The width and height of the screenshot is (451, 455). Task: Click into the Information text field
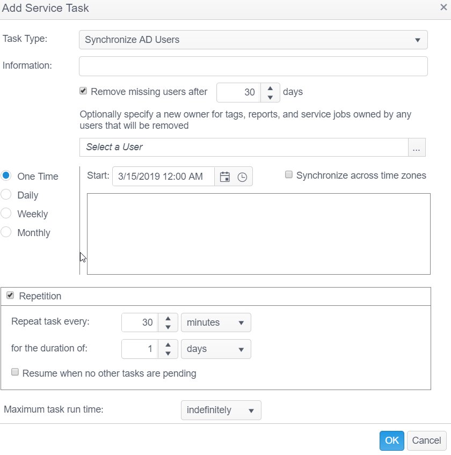point(253,67)
